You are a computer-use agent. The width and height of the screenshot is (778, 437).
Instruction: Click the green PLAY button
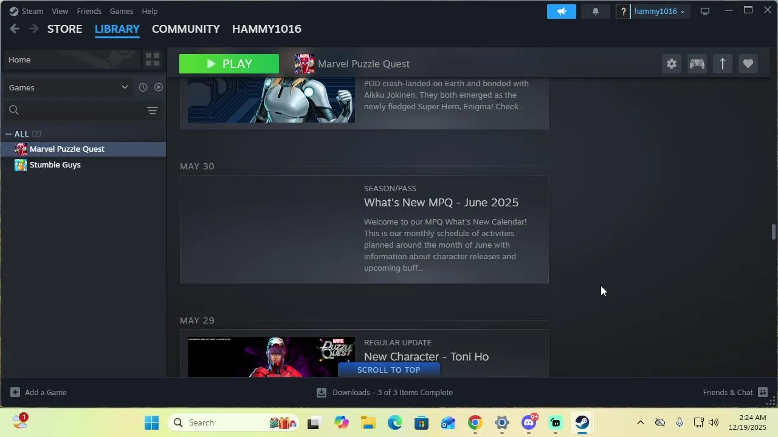point(229,64)
